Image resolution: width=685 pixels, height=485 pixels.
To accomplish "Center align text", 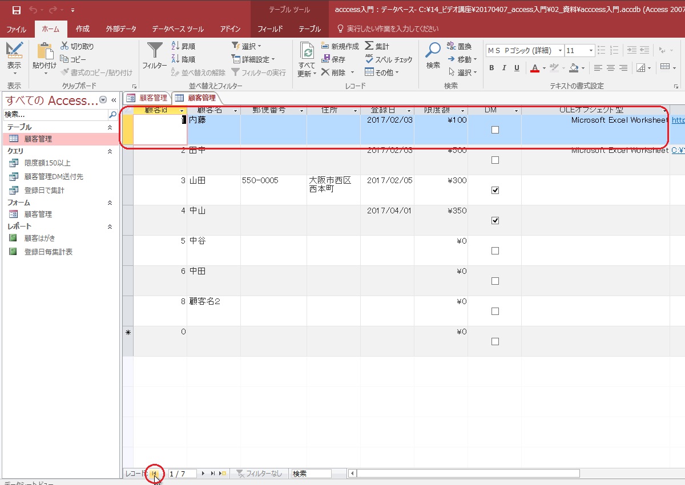I will pyautogui.click(x=611, y=68).
